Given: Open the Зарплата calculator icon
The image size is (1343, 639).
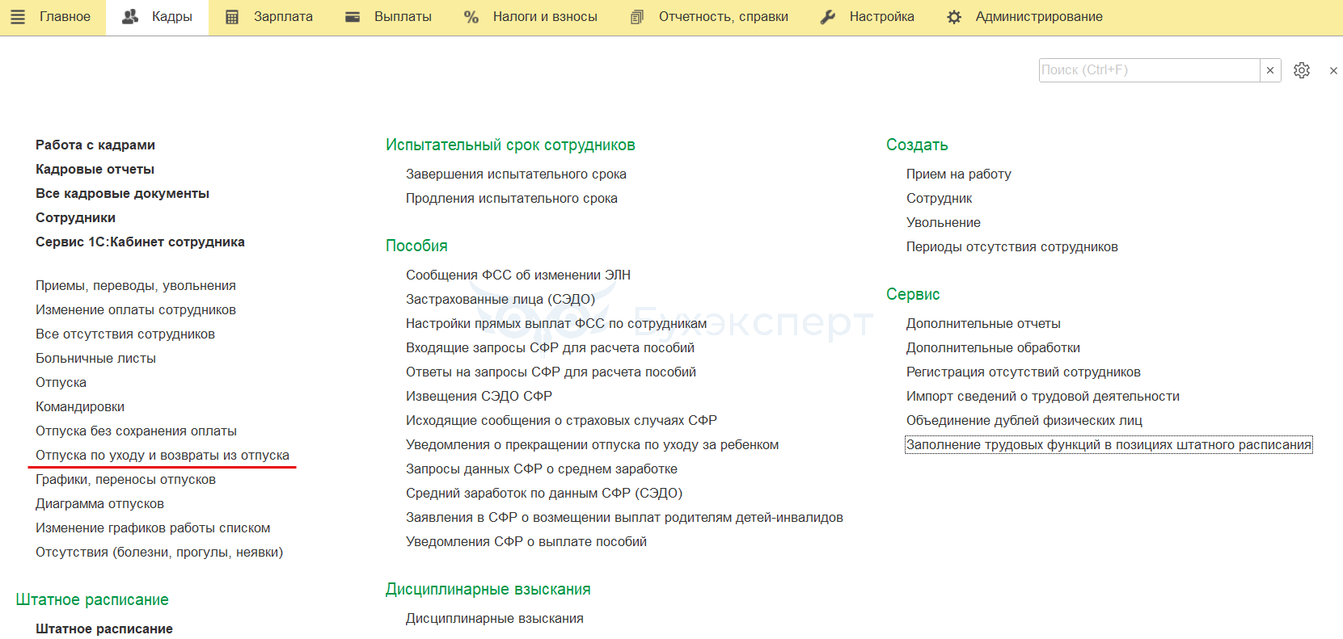Looking at the screenshot, I should [232, 17].
